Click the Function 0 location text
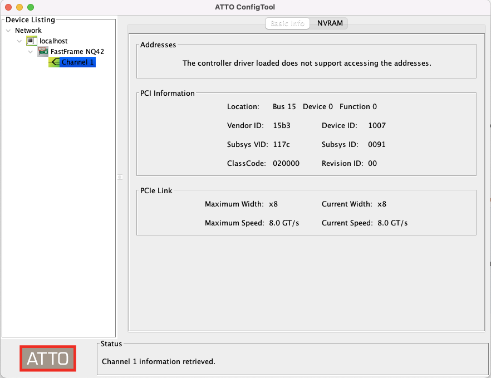 [x=358, y=107]
